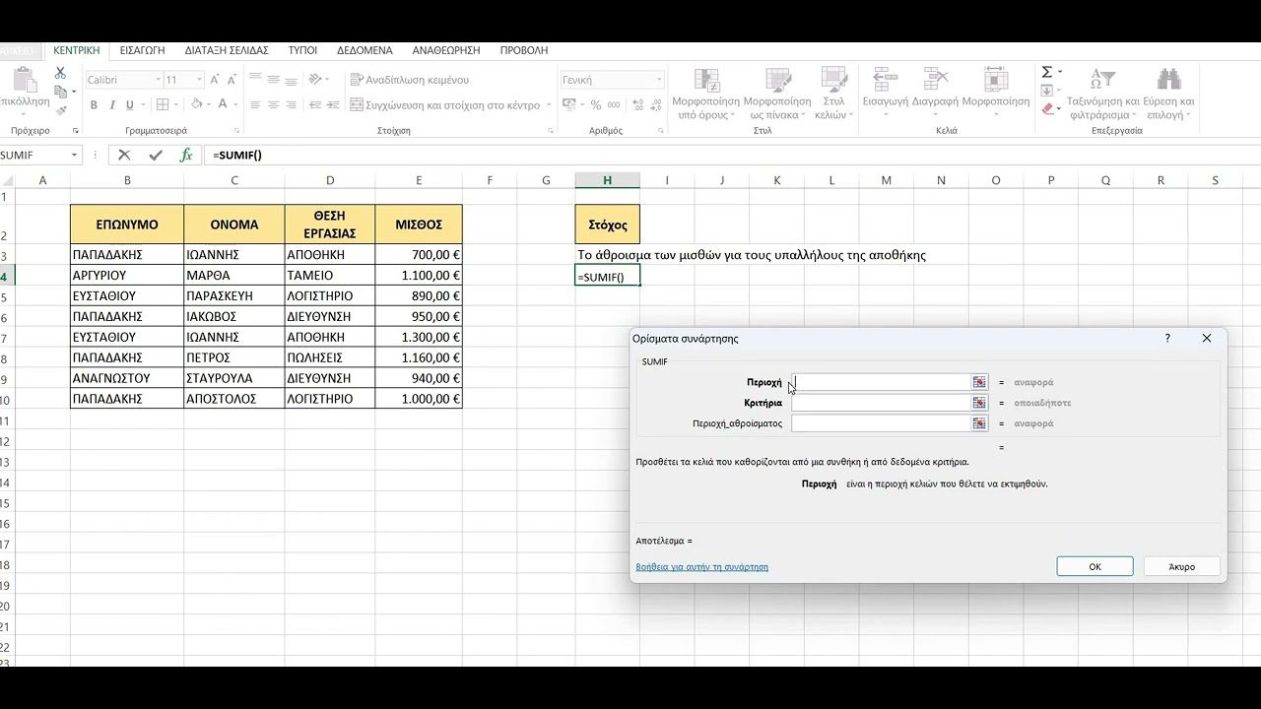Click the fx Insert Function icon

tap(185, 155)
